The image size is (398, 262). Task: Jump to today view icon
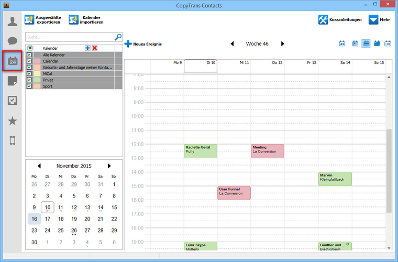(x=342, y=43)
